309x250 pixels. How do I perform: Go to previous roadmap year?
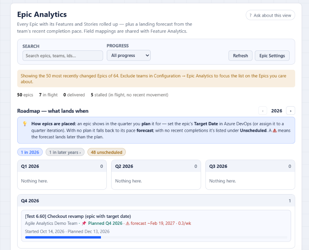coord(263,111)
